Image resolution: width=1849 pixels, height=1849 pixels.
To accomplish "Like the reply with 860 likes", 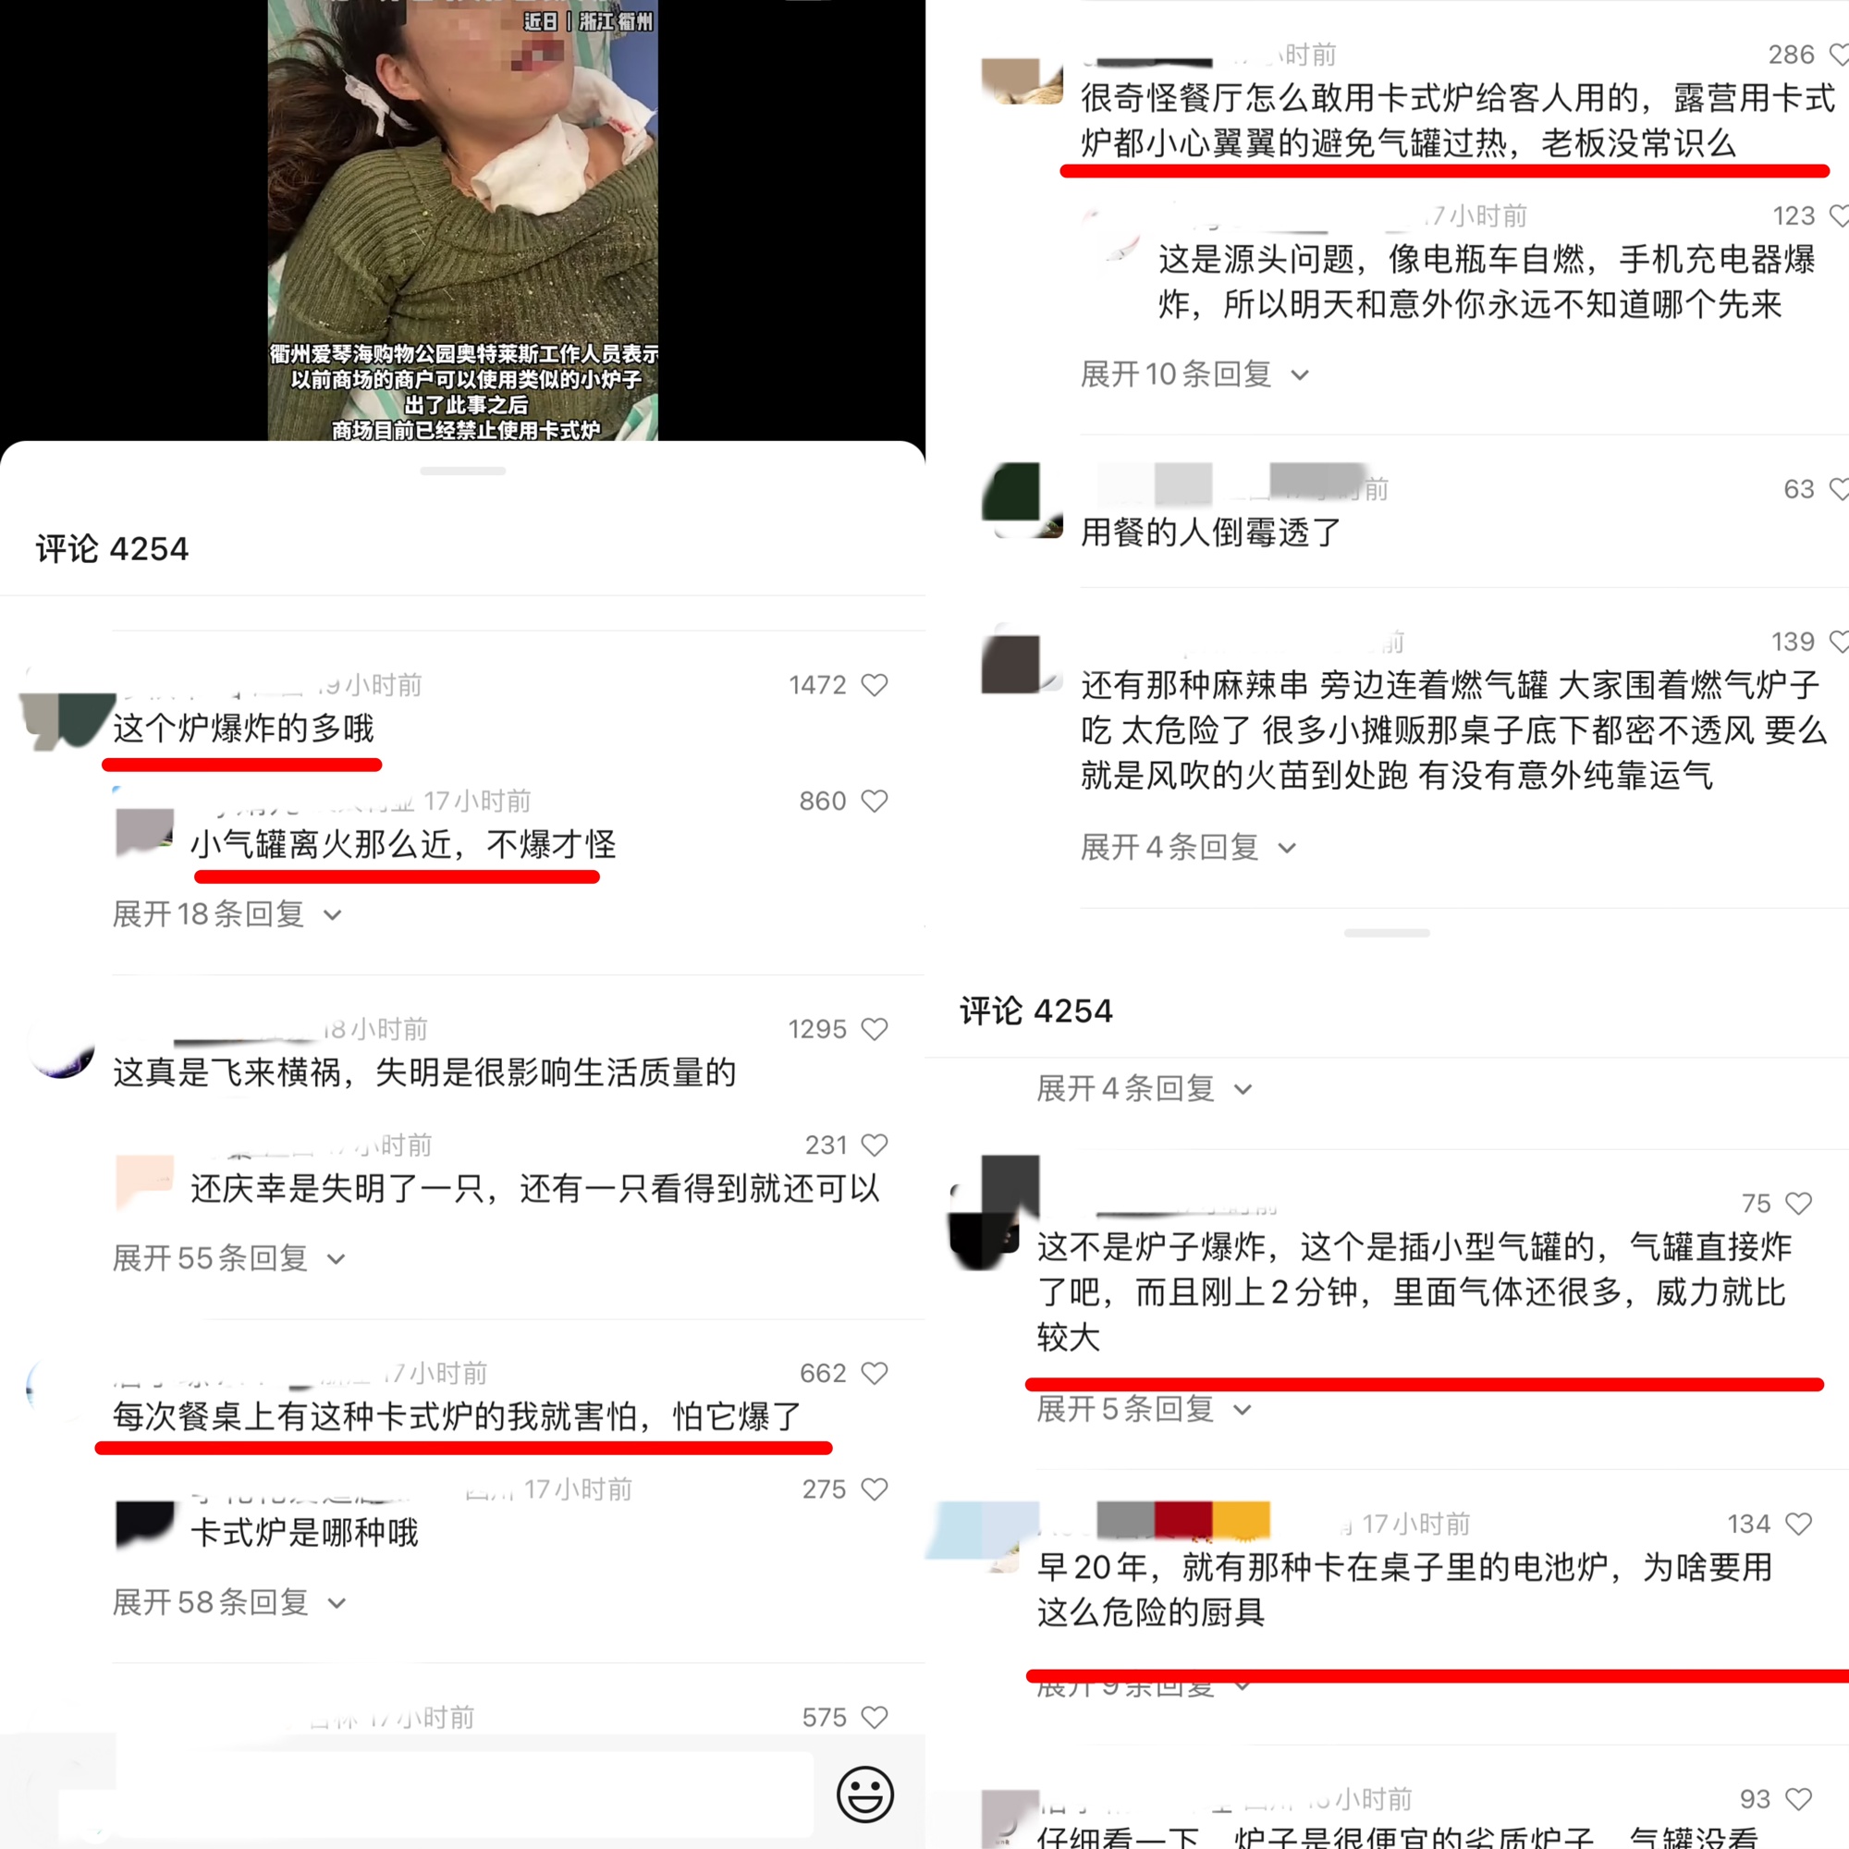I will tap(874, 801).
